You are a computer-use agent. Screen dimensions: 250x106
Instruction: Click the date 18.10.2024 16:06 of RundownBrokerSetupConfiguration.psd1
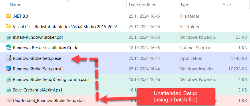pyautogui.click(x=144, y=79)
